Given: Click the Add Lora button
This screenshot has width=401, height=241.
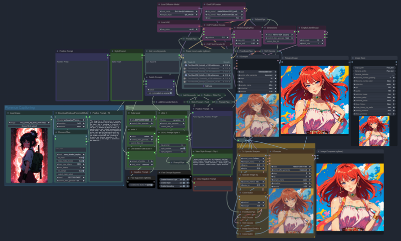Looking at the screenshot, I should tap(208, 86).
